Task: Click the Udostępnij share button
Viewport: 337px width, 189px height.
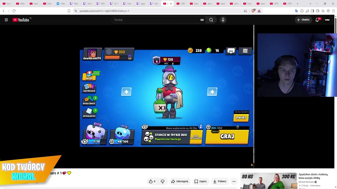Action: pos(180,181)
